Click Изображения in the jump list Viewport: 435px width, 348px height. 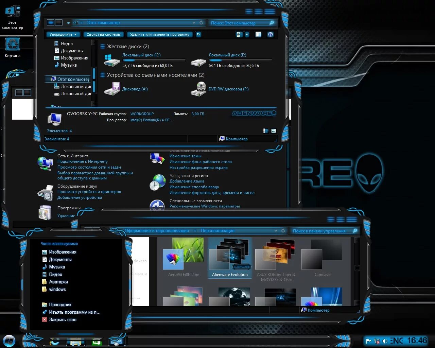(59, 252)
